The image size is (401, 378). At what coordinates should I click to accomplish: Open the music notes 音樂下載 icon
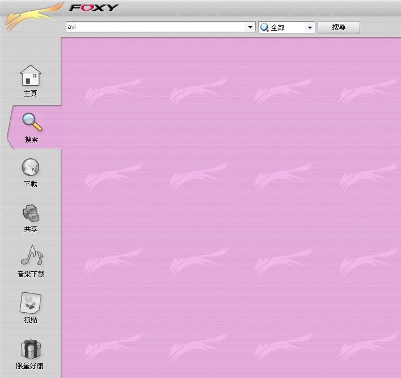point(31,257)
